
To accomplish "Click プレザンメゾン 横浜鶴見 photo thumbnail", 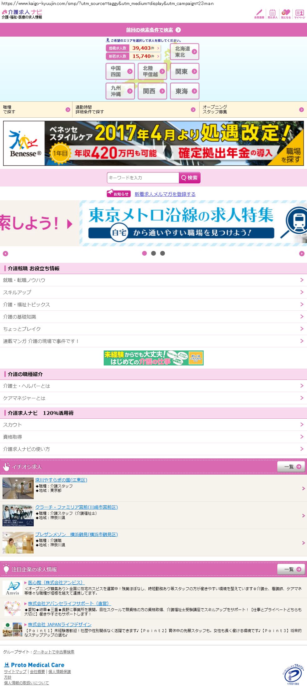I will click(x=18, y=543).
